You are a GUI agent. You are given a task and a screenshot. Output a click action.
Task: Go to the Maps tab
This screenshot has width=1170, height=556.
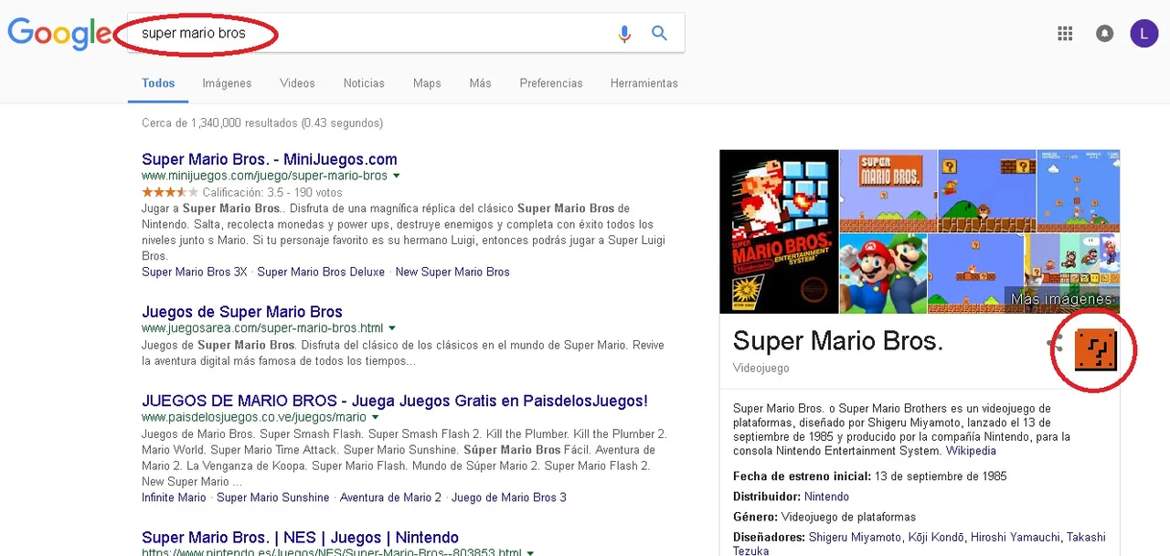coord(427,83)
